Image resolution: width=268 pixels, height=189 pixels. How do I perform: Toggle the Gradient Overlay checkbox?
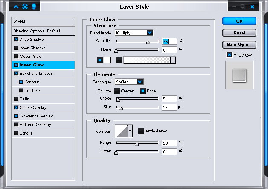click(x=17, y=116)
